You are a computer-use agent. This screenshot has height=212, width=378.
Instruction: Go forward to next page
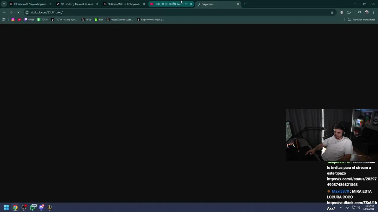tap(11, 12)
